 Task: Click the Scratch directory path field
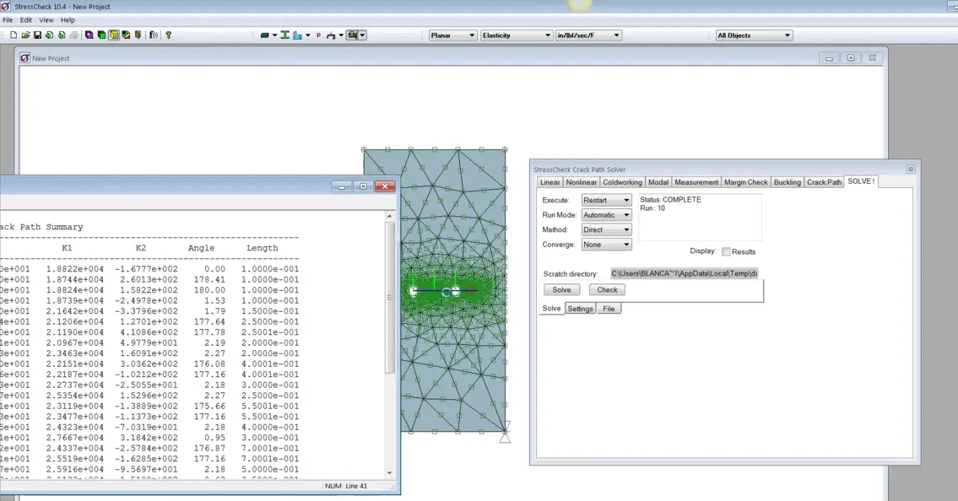[x=684, y=273]
